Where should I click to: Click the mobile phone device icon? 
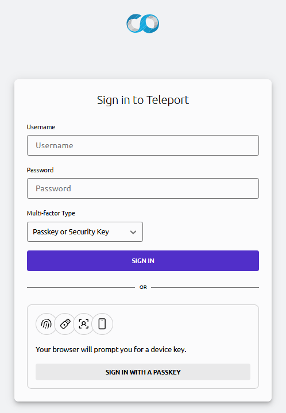click(x=102, y=324)
